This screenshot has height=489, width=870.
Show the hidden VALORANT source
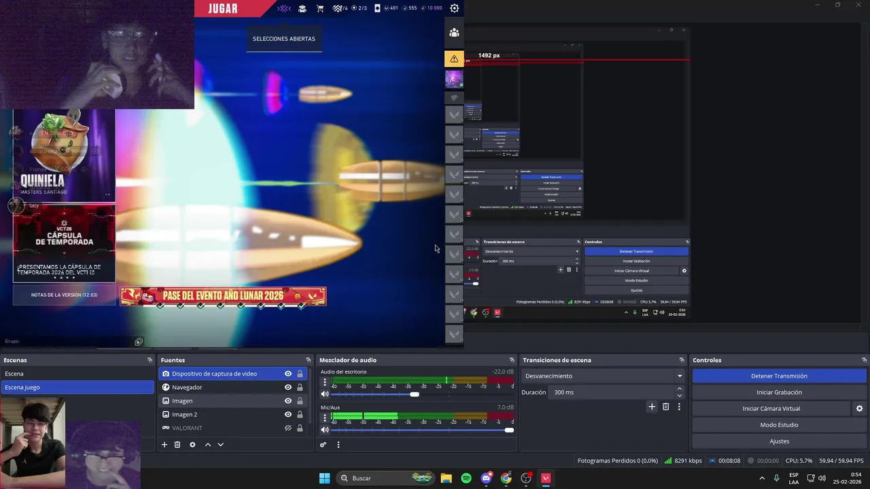[288, 428]
